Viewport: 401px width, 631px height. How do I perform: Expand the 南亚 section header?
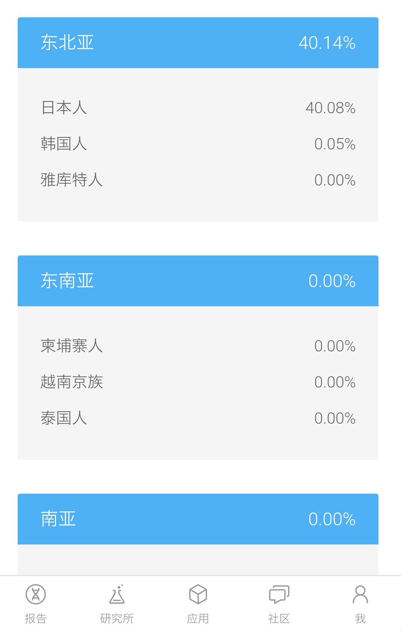point(198,519)
